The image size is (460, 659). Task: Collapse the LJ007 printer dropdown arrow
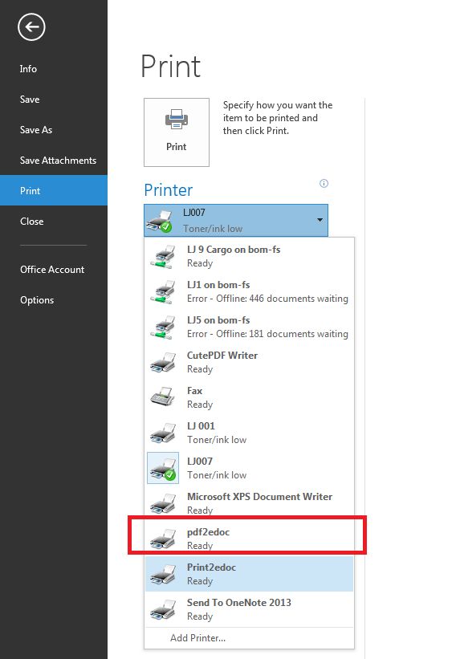coord(320,220)
